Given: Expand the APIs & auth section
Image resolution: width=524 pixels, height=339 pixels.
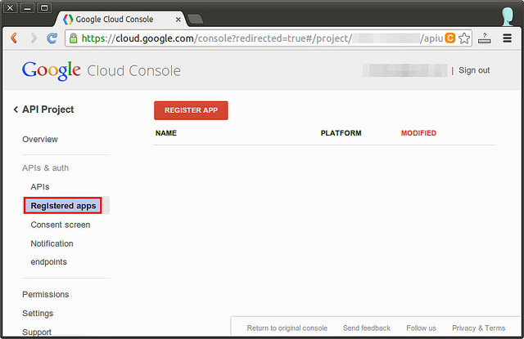Looking at the screenshot, I should (x=46, y=168).
